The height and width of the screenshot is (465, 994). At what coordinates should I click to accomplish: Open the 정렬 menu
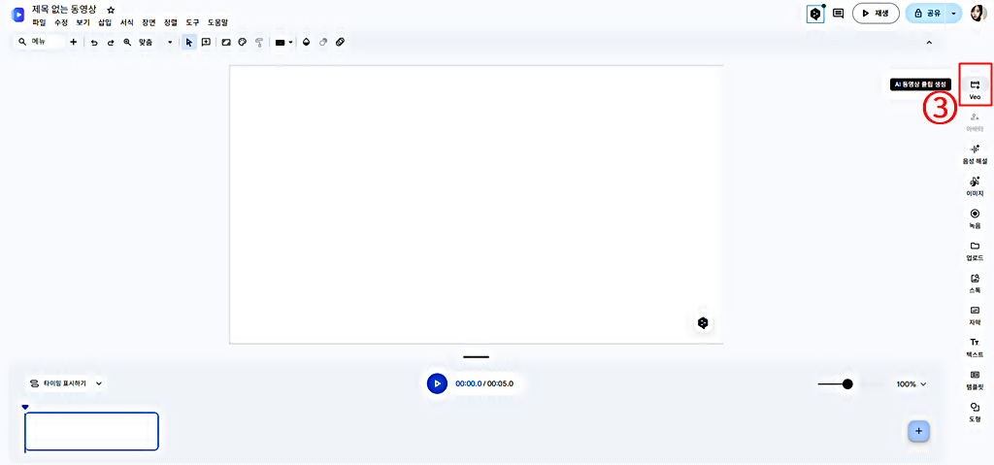click(x=171, y=22)
